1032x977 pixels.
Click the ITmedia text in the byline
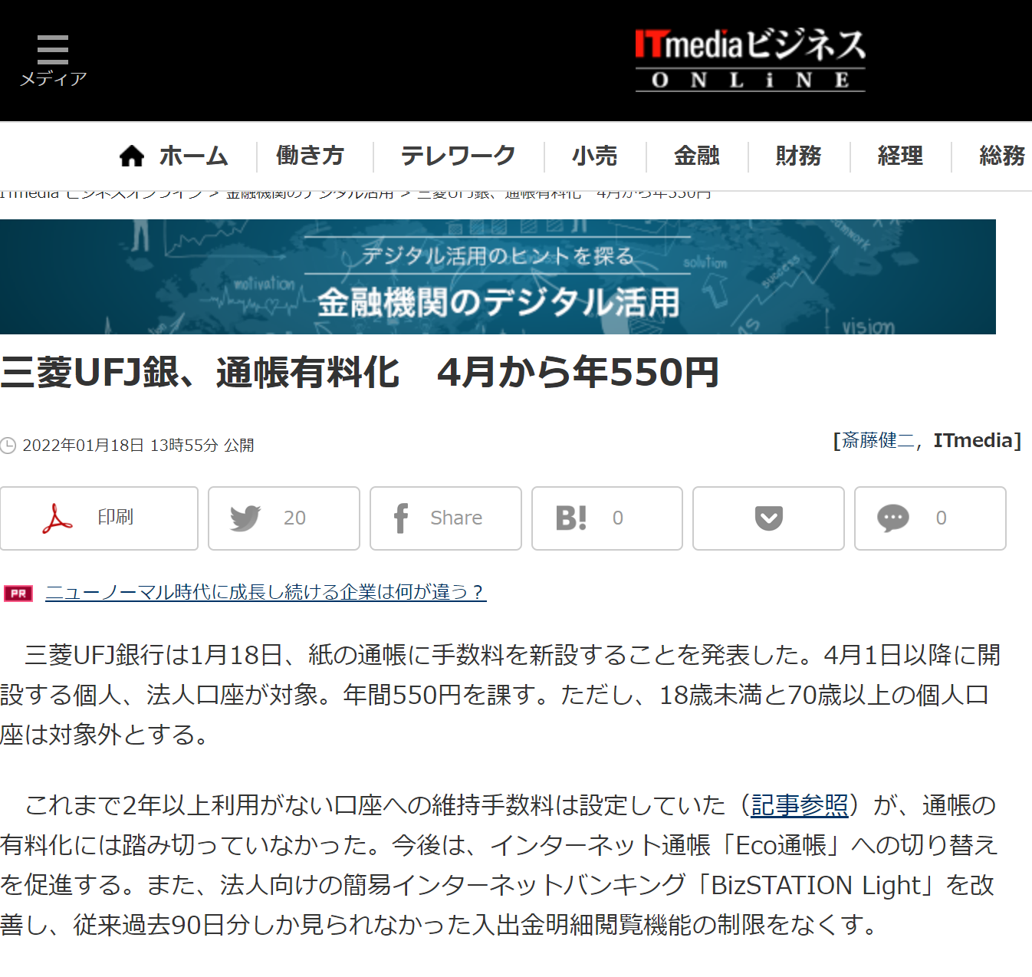click(973, 440)
